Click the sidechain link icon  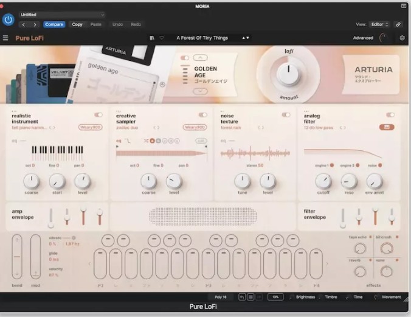pyautogui.click(x=398, y=24)
